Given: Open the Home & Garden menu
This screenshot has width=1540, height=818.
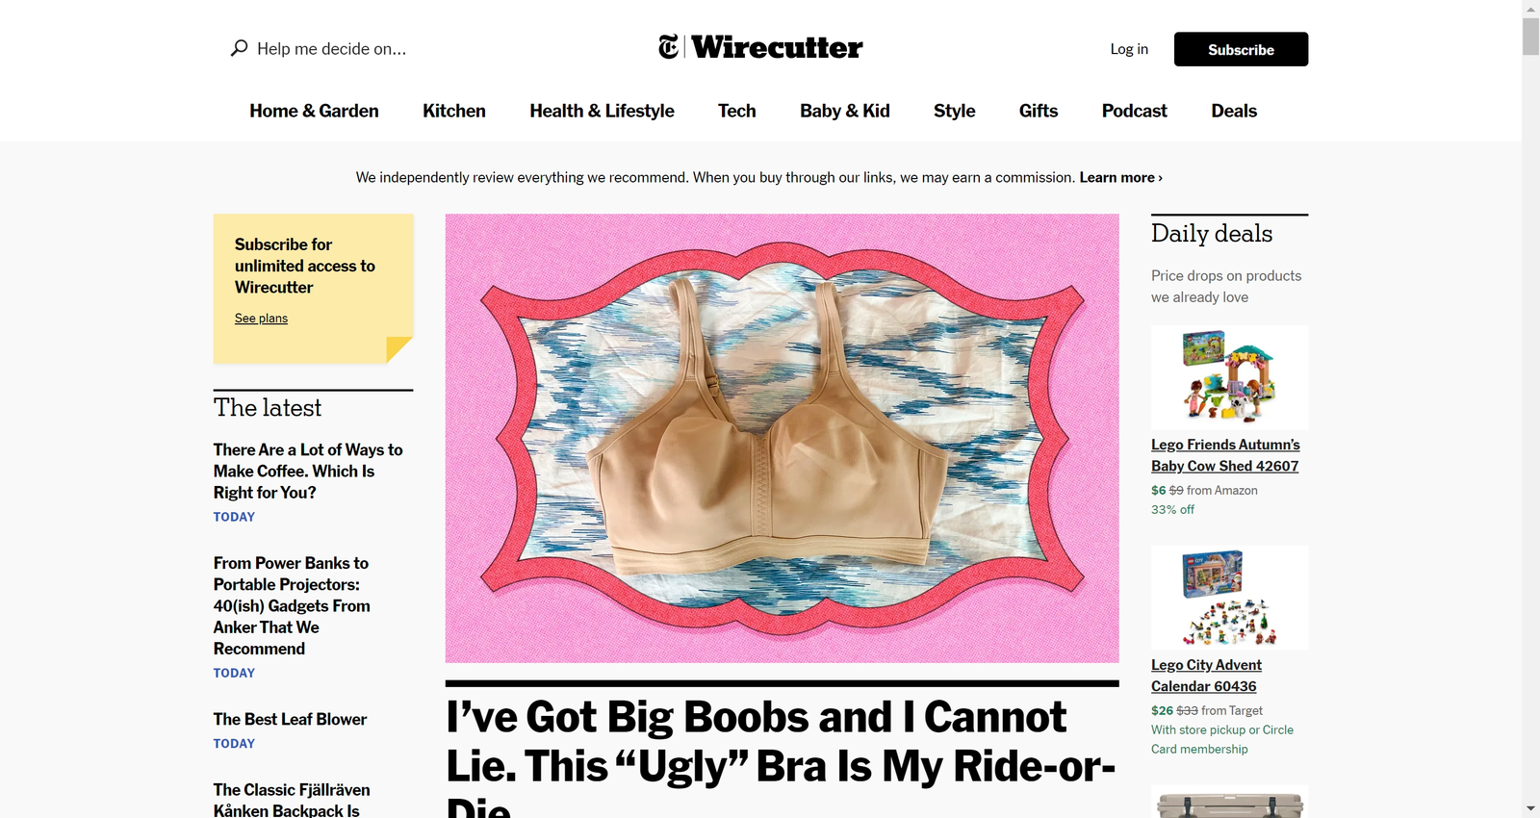Looking at the screenshot, I should [x=314, y=111].
